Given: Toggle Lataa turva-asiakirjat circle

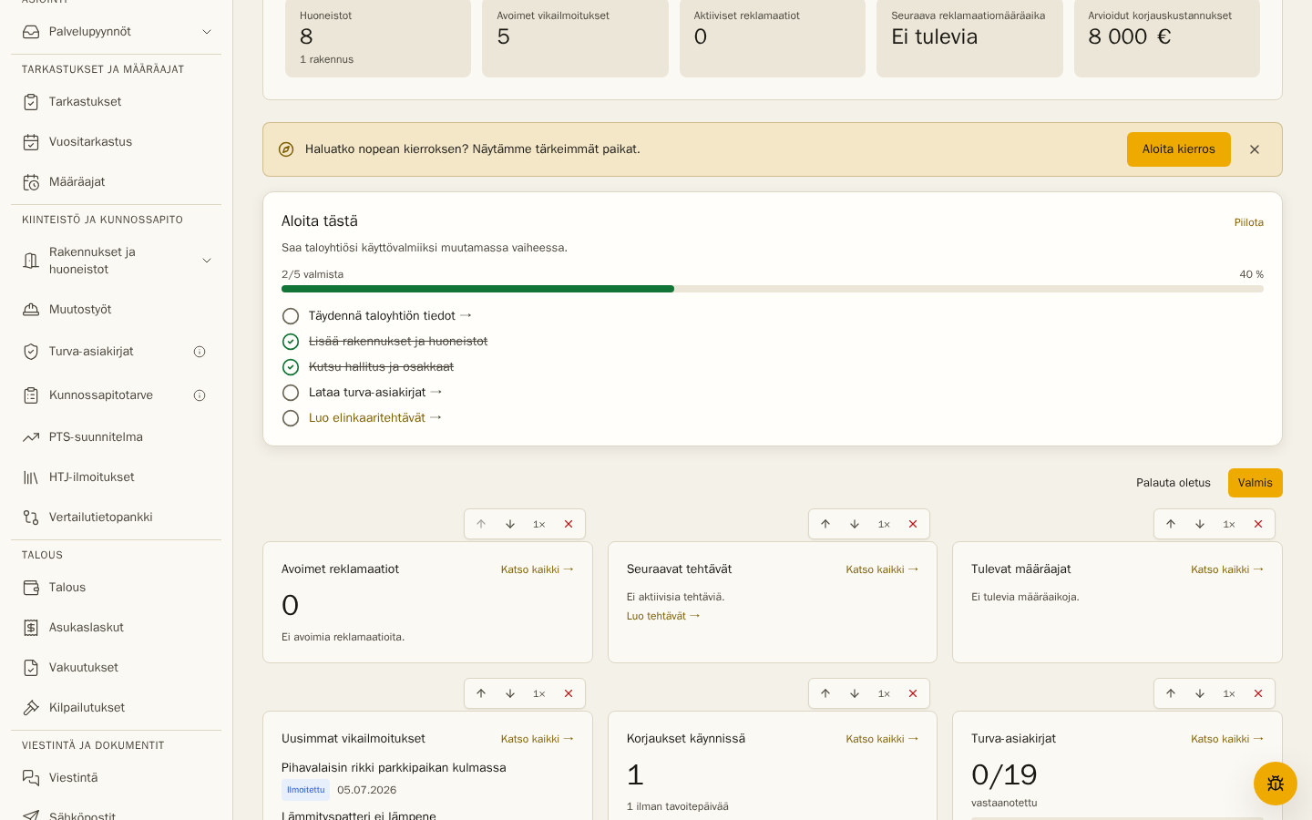Looking at the screenshot, I should click(291, 393).
